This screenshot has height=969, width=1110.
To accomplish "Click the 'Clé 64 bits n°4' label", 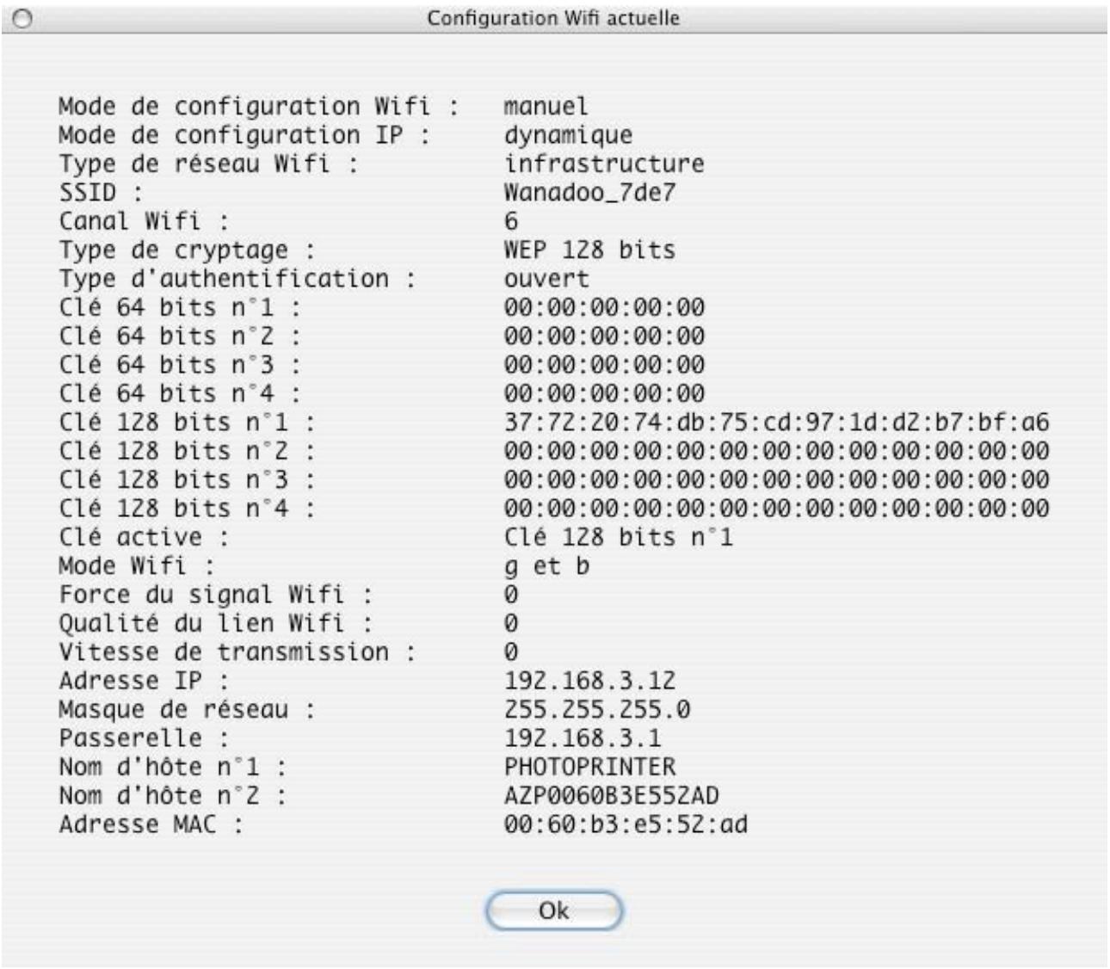I will (180, 393).
